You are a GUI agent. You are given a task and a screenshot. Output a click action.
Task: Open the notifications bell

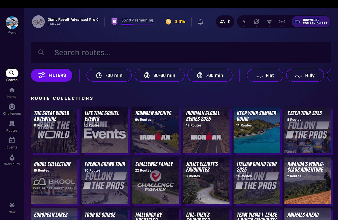201,22
